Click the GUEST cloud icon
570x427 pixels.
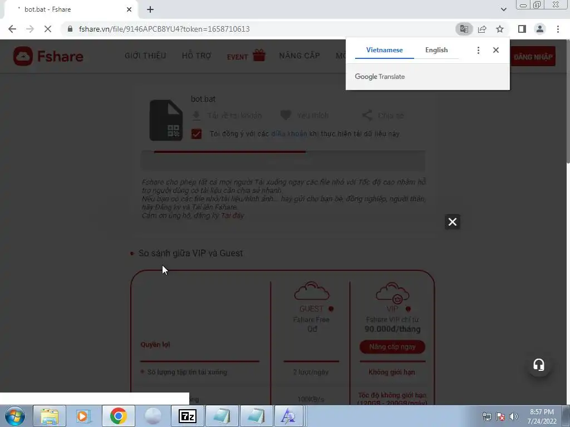pyautogui.click(x=312, y=291)
